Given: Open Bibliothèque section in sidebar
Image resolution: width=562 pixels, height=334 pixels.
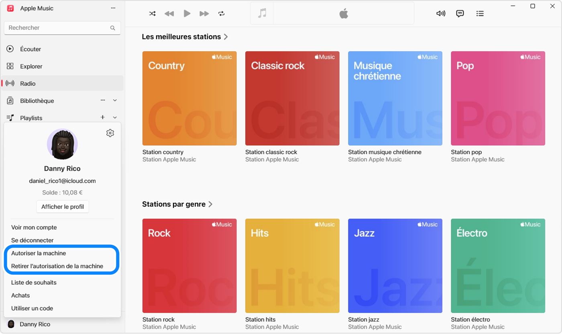Looking at the screenshot, I should click(x=37, y=101).
